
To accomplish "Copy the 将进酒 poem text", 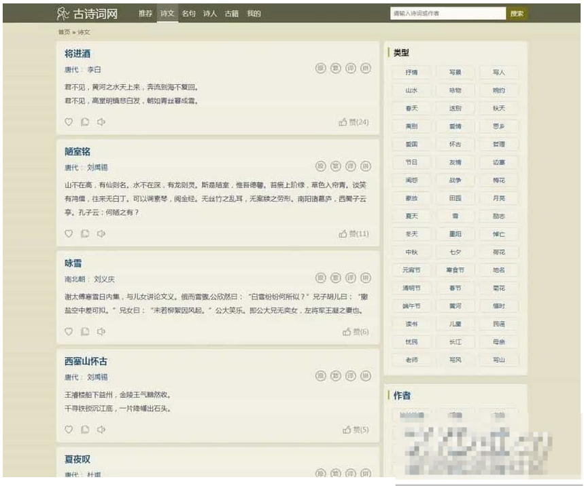I will 85,122.
